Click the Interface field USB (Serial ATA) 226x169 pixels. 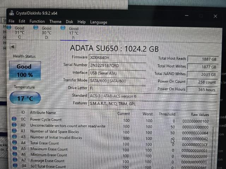117,73
